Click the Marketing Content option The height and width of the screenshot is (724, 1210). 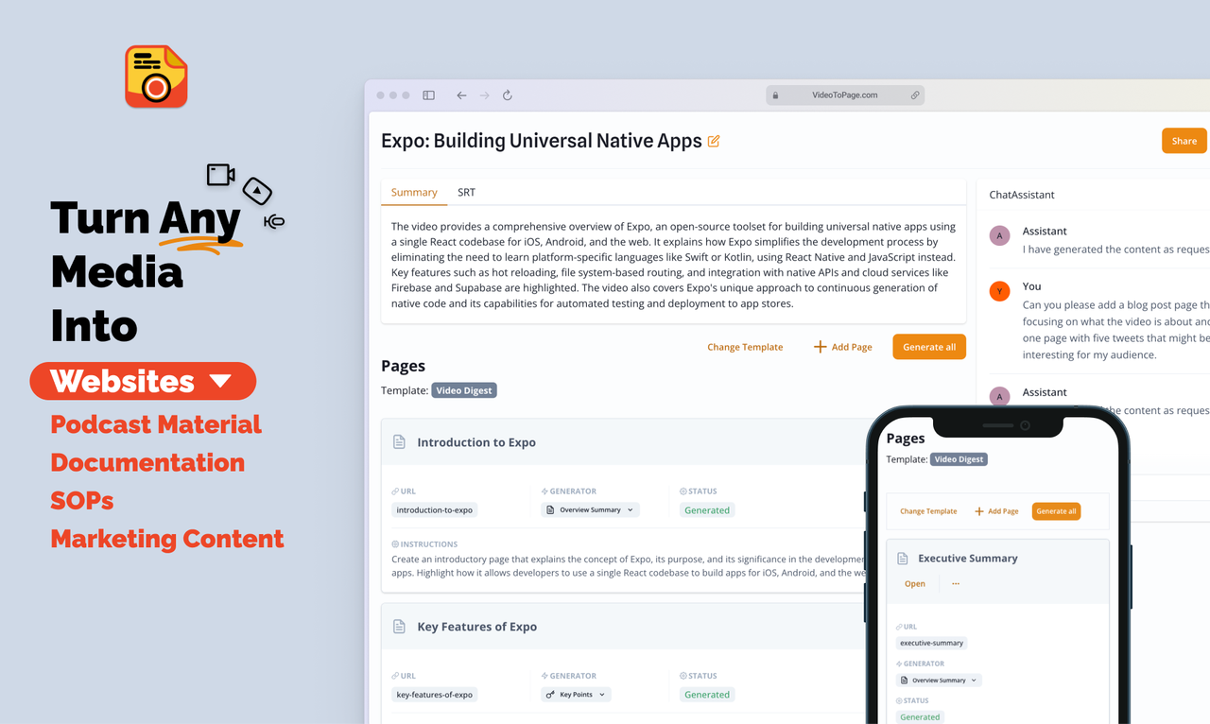(x=167, y=539)
